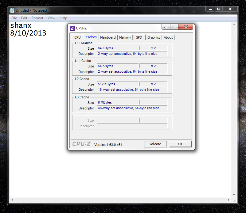
Task: Maximize the Notepad window
Action: click(218, 9)
